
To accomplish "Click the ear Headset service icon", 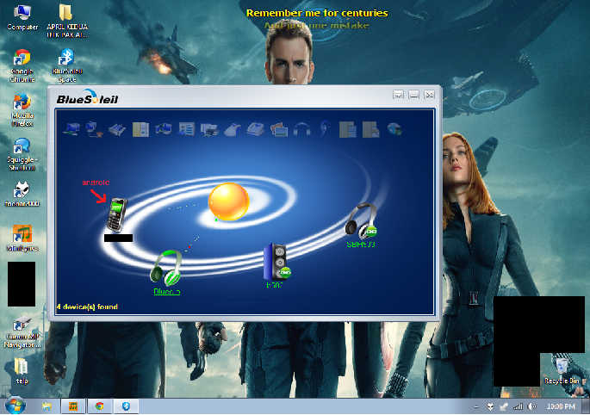I will [x=325, y=129].
